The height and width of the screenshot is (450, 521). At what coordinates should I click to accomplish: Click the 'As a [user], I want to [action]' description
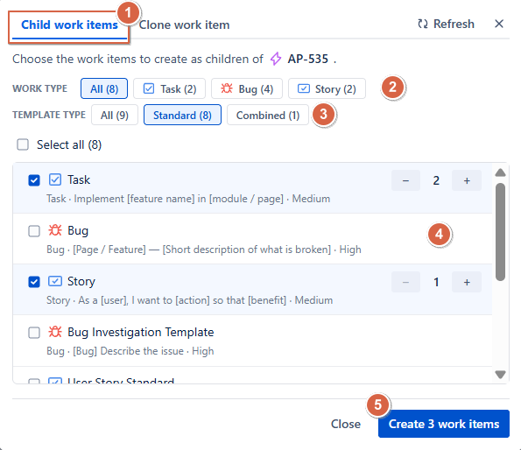click(144, 300)
